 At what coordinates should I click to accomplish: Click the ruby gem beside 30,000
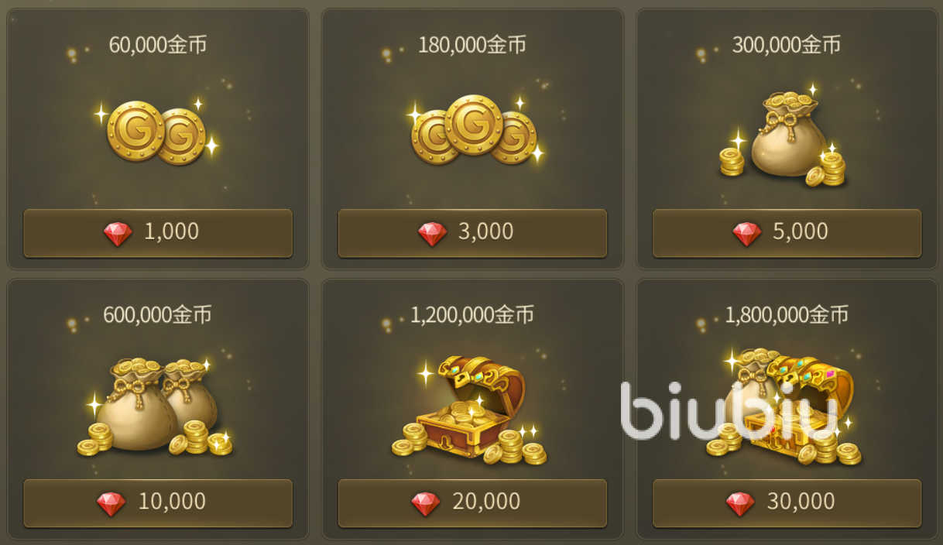tap(740, 503)
